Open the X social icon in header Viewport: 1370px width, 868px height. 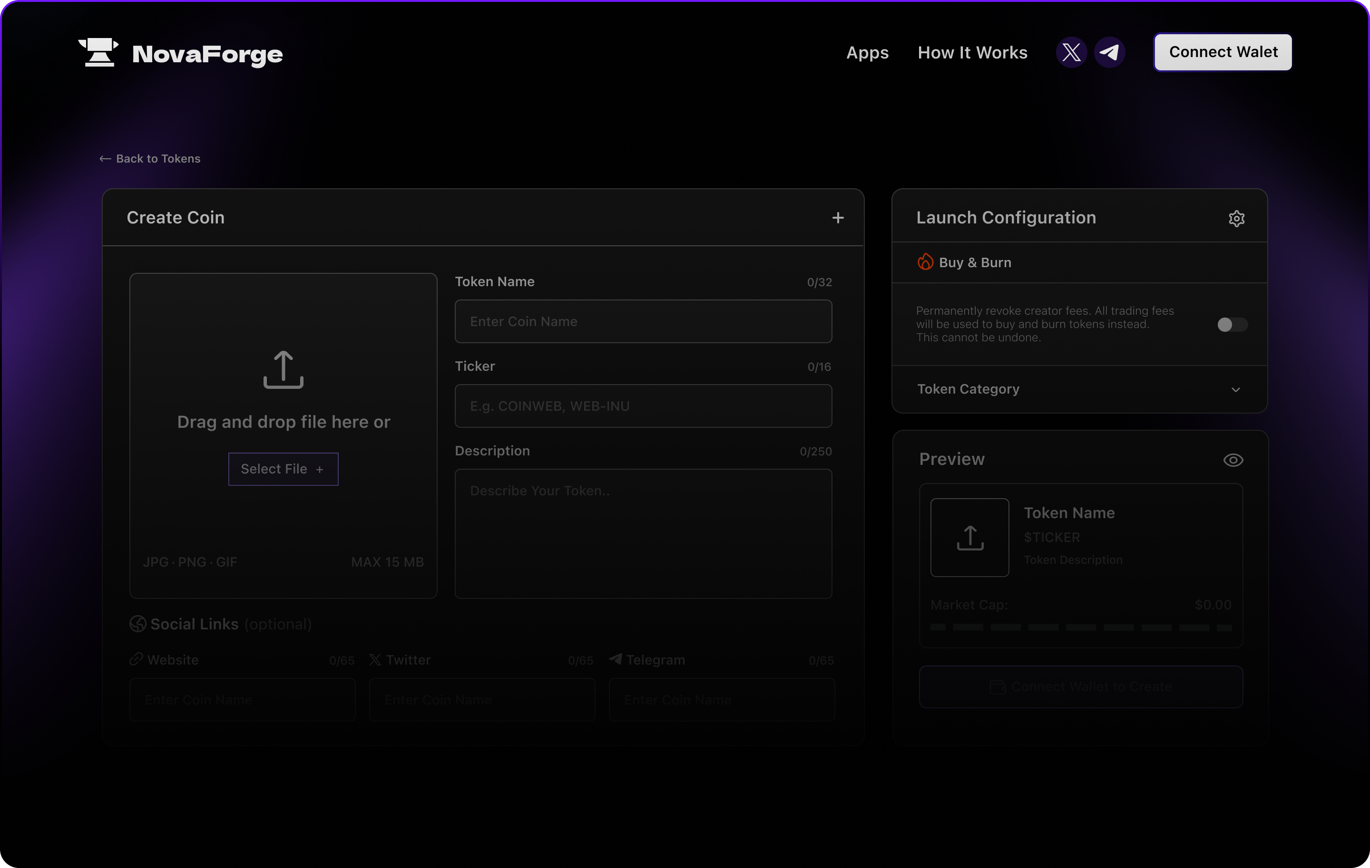tap(1071, 53)
